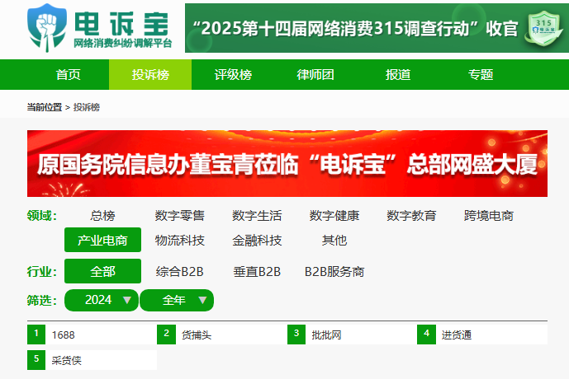Open the 评级榜 navigation item
This screenshot has height=379, width=569.
233,75
